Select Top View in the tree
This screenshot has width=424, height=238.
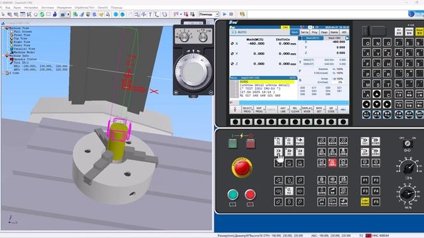(21, 38)
